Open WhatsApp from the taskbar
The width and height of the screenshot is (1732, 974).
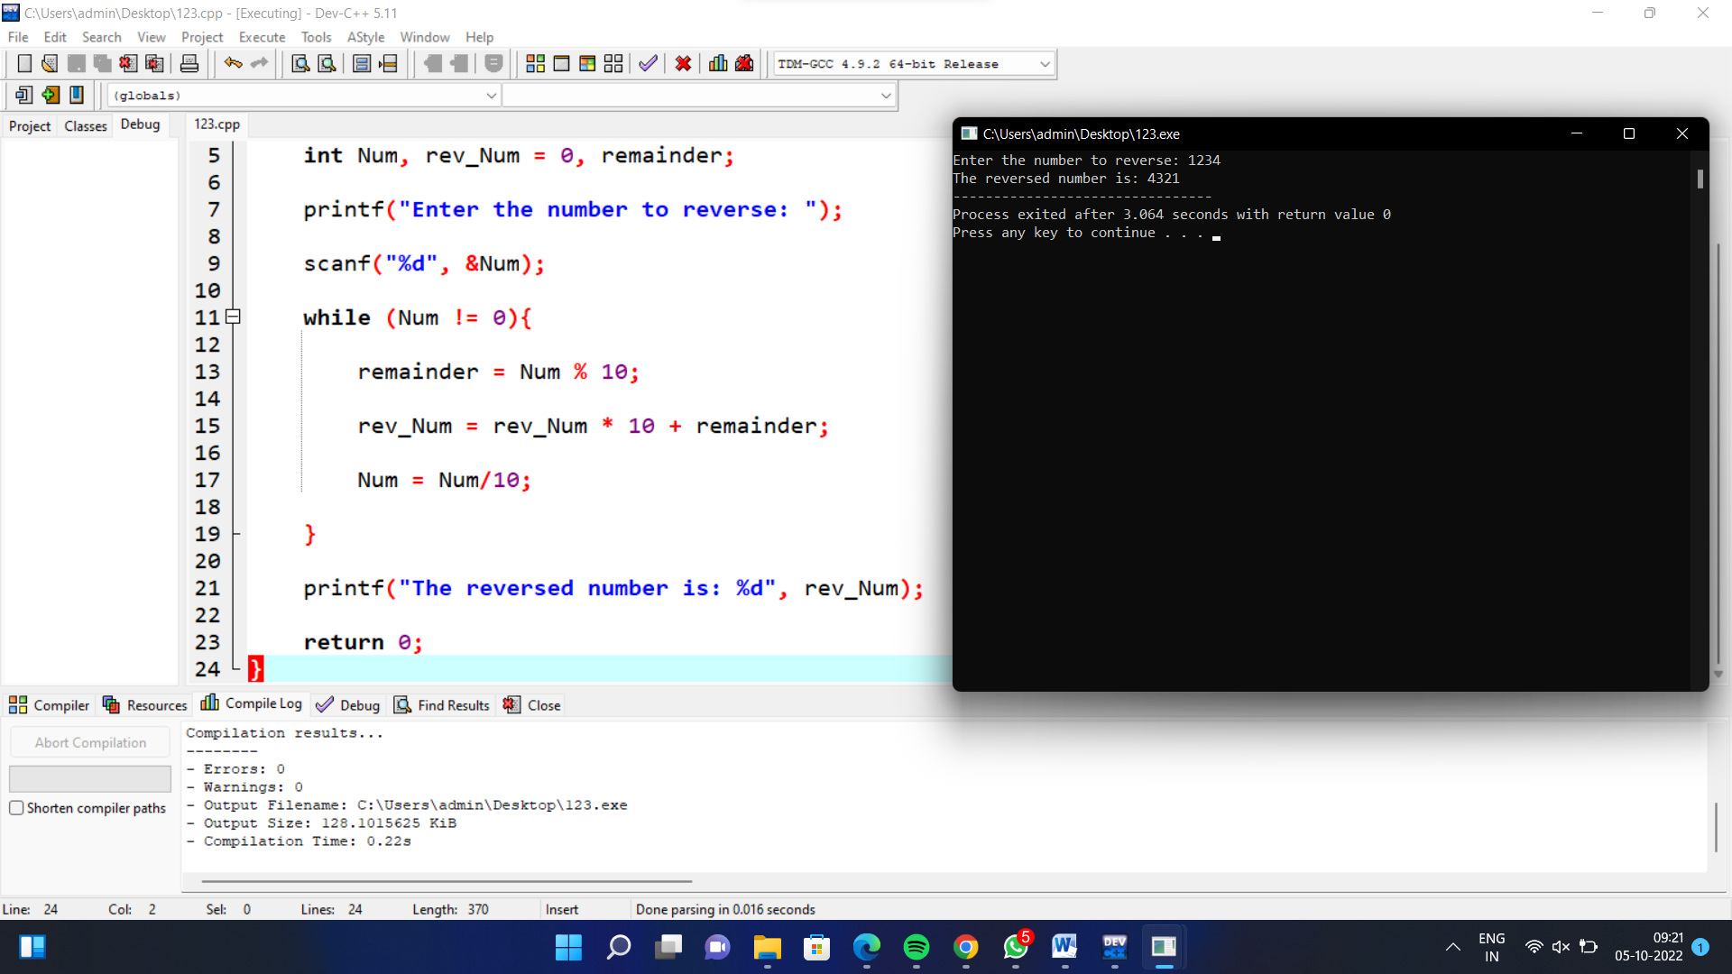[x=1014, y=948]
